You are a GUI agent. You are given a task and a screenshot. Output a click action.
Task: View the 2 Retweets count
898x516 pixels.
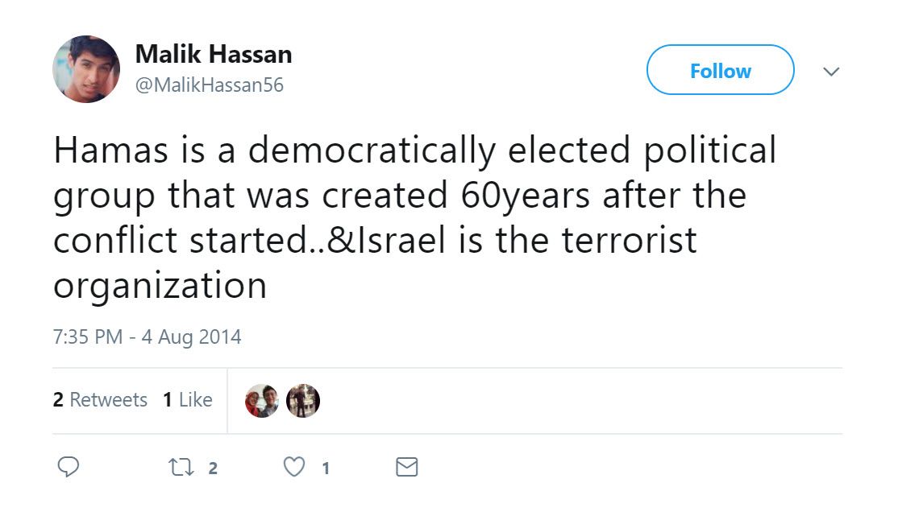point(101,399)
